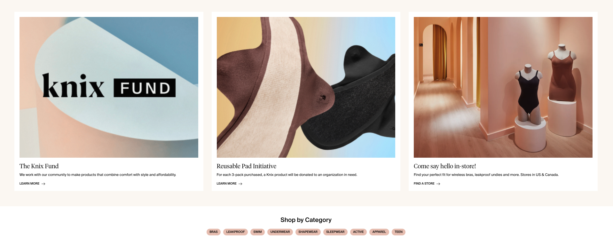Click the arrow icon under Reusable Pad Initiative

pyautogui.click(x=240, y=184)
